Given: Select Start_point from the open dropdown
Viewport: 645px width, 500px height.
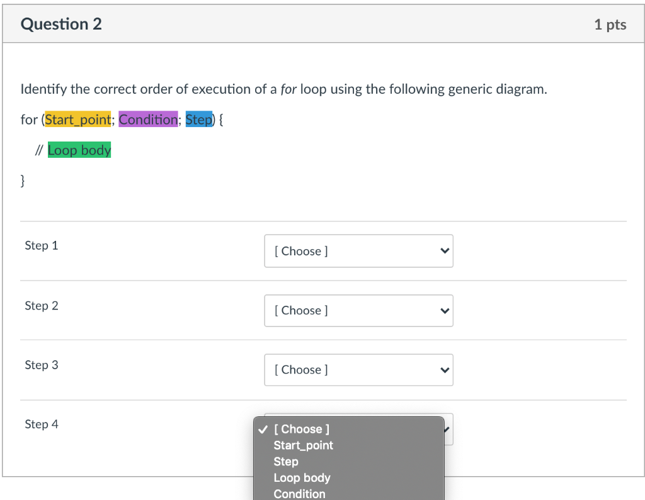Looking at the screenshot, I should [x=303, y=445].
